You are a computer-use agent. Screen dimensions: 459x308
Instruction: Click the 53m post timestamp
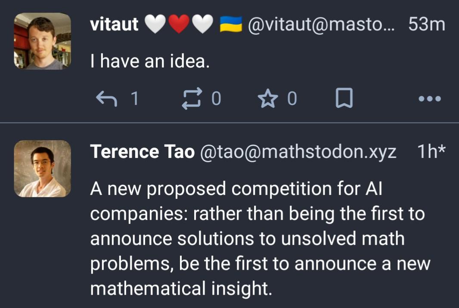427,24
